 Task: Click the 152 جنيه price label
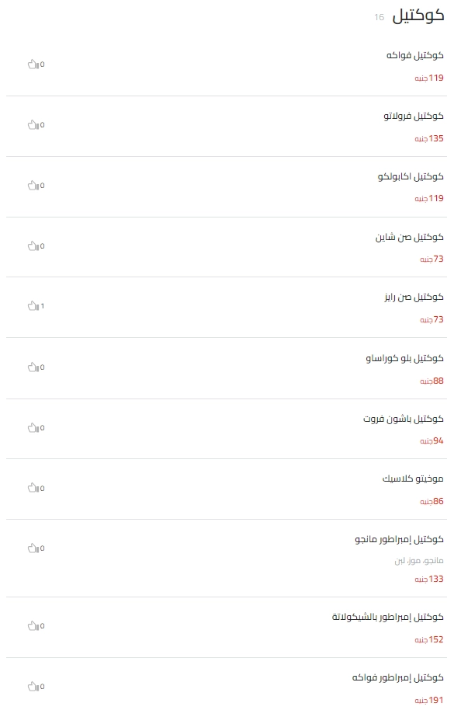[429, 639]
